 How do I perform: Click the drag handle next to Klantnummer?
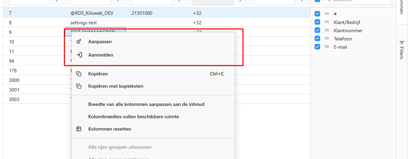(327, 30)
